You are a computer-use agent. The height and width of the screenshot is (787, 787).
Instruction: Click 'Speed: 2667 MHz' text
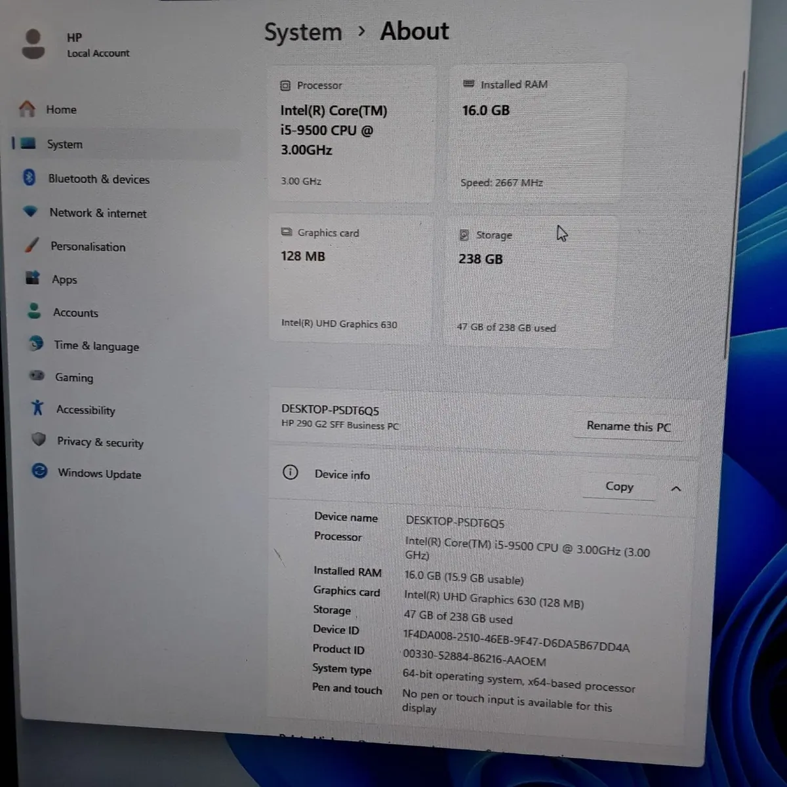pos(502,182)
